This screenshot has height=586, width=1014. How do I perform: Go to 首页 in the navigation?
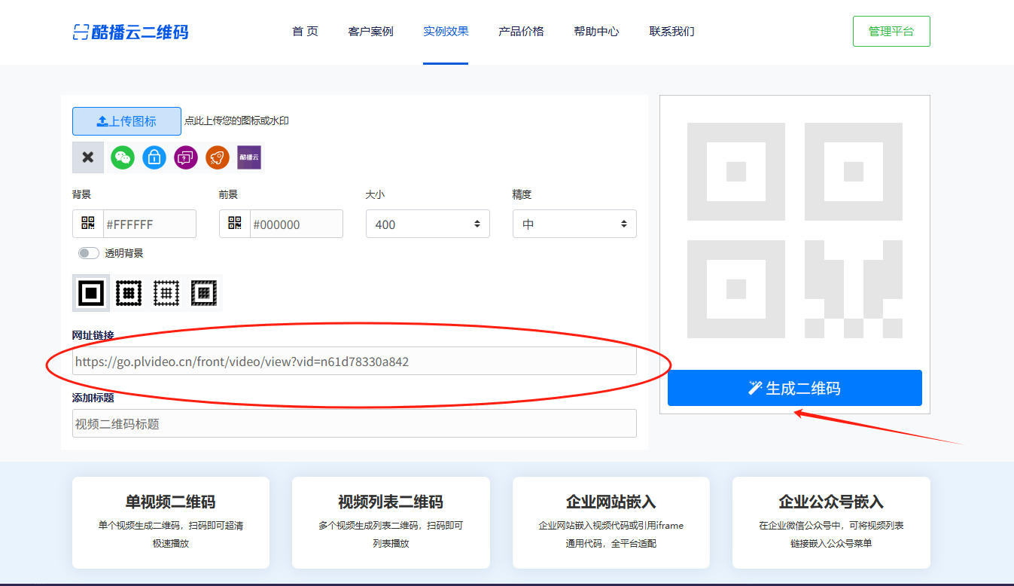pos(305,32)
